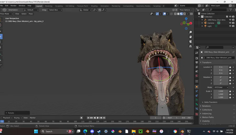Toggle the X mirror button beside Pose Options
236x135 pixels.
tap(176, 10)
